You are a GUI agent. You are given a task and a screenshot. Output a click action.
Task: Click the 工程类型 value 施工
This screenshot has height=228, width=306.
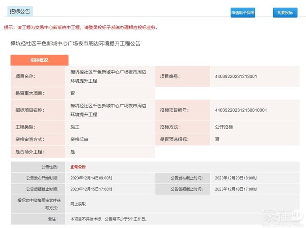pyautogui.click(x=75, y=127)
